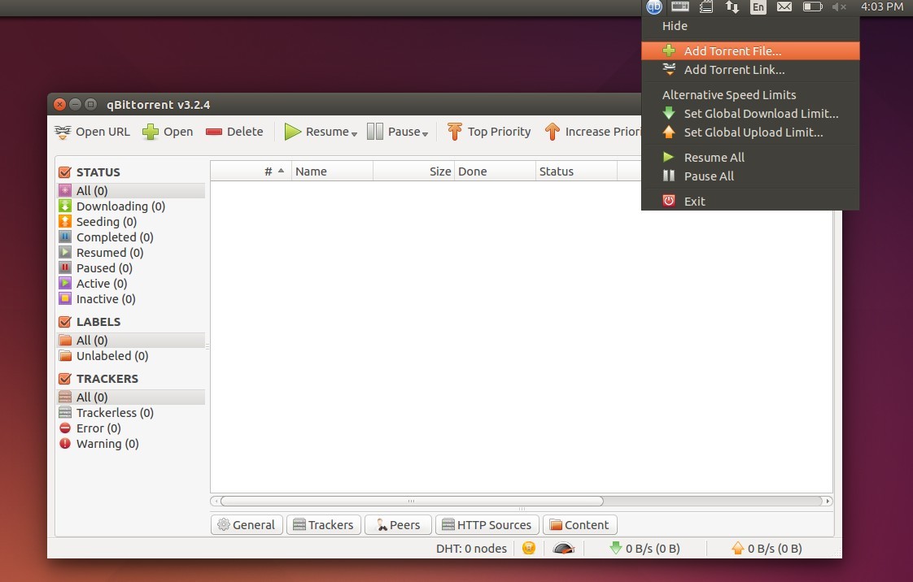Screen dimensions: 913x582
Task: Click the red Delete toolbar button
Action: pyautogui.click(x=234, y=132)
